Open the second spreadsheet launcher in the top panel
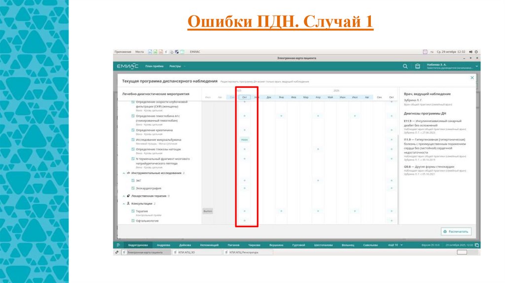Screen dimensions: 505x283 click(x=155, y=52)
